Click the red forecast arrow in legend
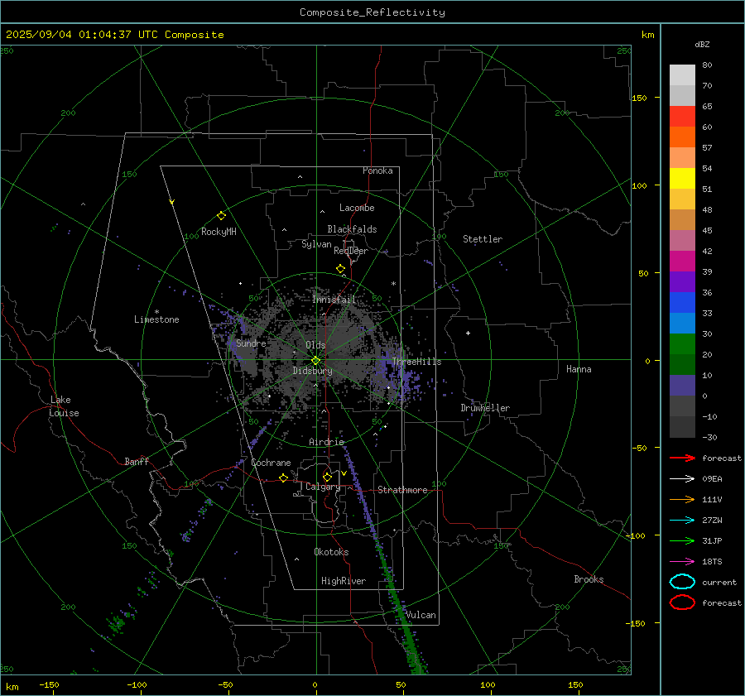 (682, 458)
